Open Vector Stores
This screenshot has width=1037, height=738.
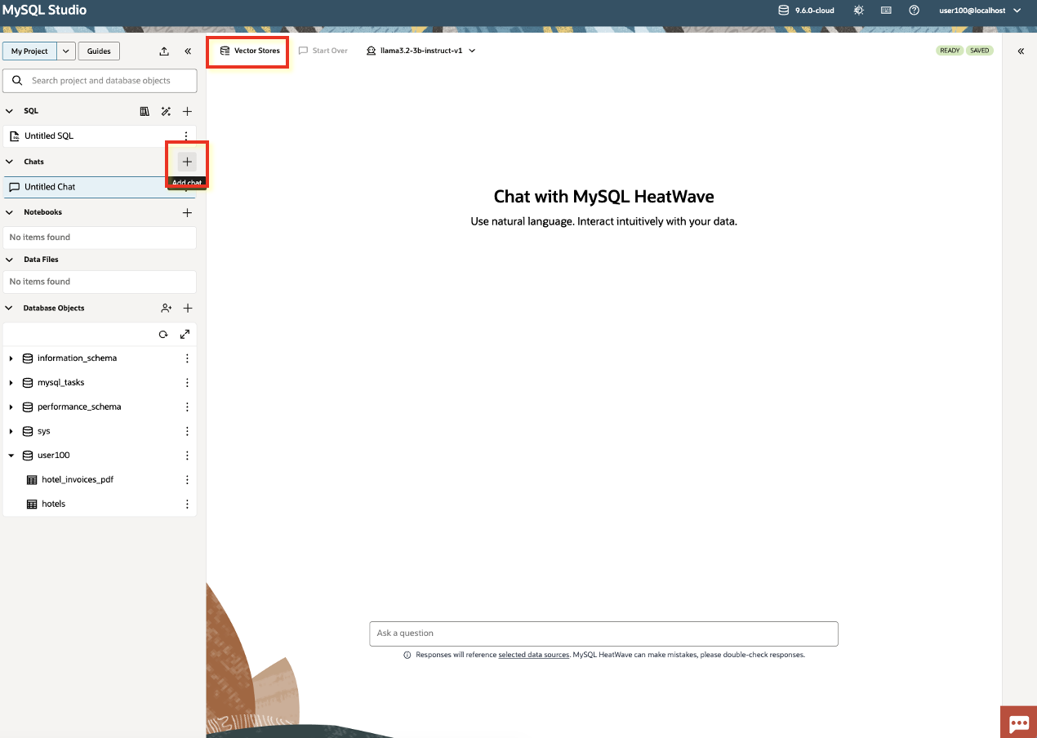click(249, 51)
